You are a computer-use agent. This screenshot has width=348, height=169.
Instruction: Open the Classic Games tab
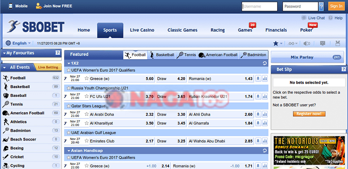click(x=182, y=30)
